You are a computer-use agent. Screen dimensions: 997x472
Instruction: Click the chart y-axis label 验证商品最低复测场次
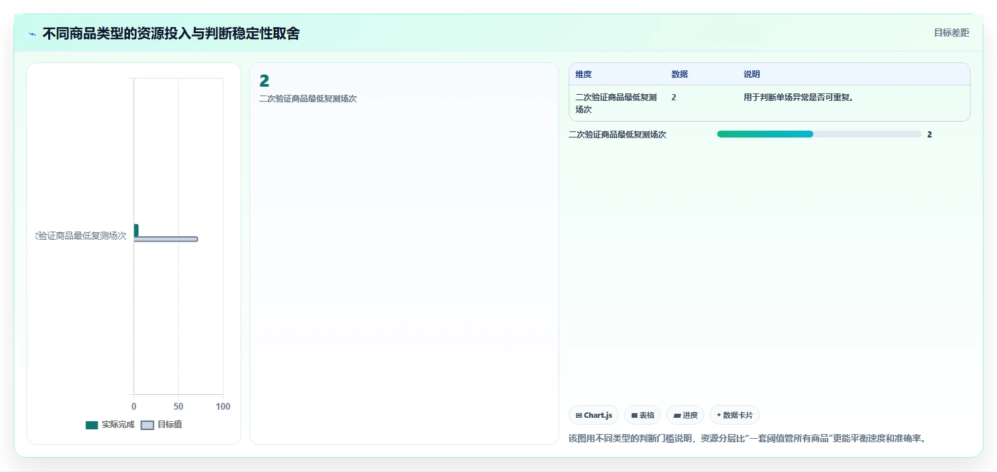coord(81,236)
